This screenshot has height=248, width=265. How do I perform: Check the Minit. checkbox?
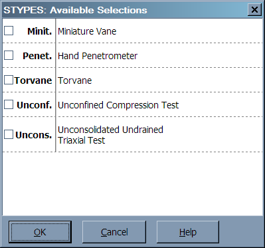point(9,31)
